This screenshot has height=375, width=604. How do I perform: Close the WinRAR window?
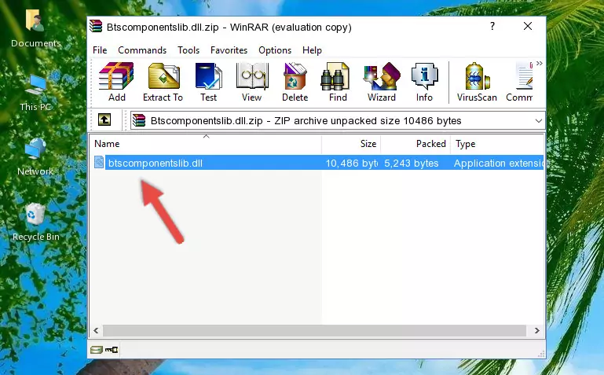pos(528,26)
